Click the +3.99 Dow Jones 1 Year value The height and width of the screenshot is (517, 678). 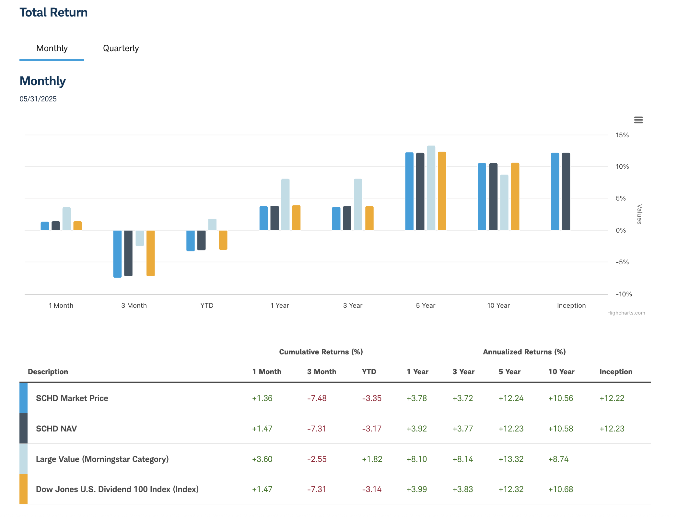point(416,489)
